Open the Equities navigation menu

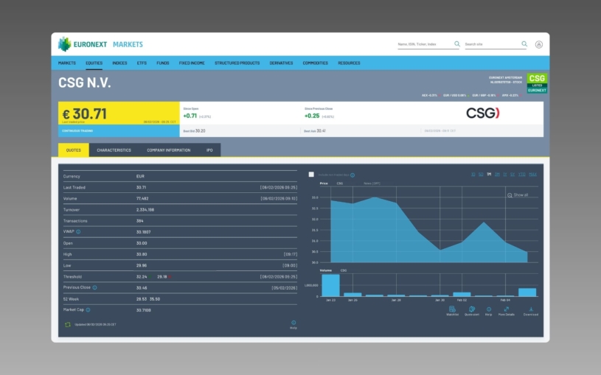click(94, 63)
